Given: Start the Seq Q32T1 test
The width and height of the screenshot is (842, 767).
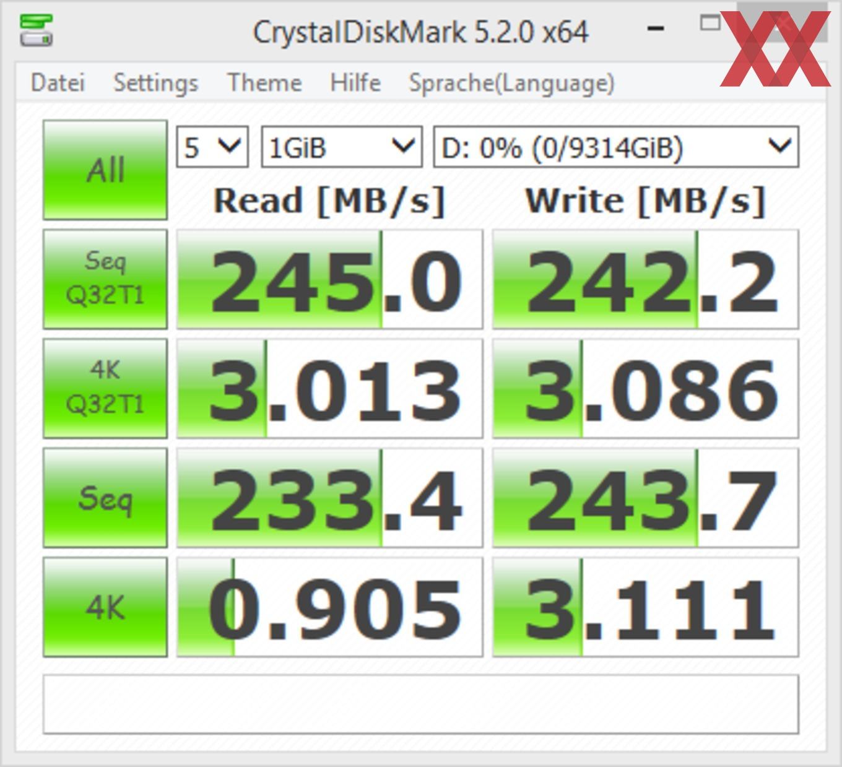Looking at the screenshot, I should [x=105, y=279].
